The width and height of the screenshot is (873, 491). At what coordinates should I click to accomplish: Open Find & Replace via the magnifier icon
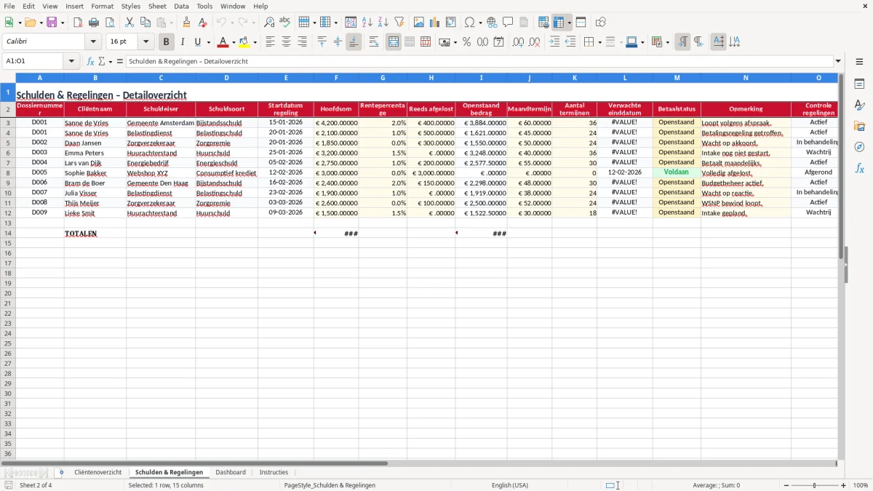[x=268, y=23]
